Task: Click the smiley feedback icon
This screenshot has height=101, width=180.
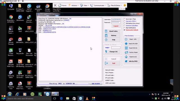Action: [125, 5]
